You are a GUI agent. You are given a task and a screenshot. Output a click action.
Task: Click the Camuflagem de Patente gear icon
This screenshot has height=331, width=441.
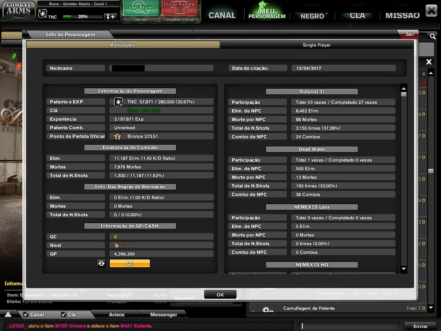[267, 309]
